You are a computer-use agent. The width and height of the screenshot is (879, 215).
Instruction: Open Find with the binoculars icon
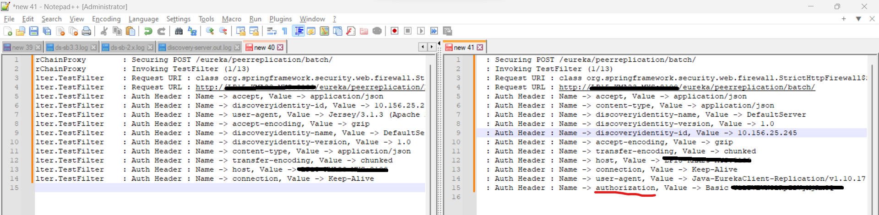tap(179, 31)
